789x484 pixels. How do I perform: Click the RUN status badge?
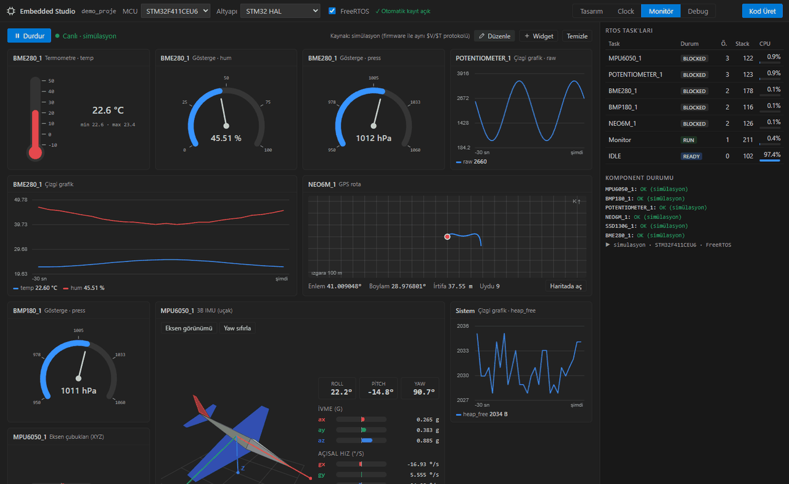689,140
